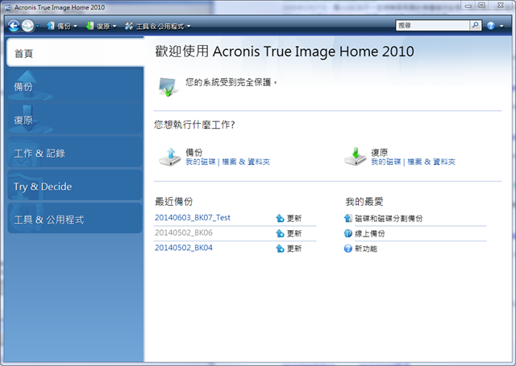
Task: Open 線上備份 favorite
Action: click(370, 233)
